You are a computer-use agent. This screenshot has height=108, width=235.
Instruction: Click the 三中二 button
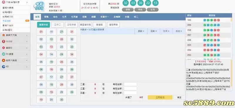click(57, 25)
